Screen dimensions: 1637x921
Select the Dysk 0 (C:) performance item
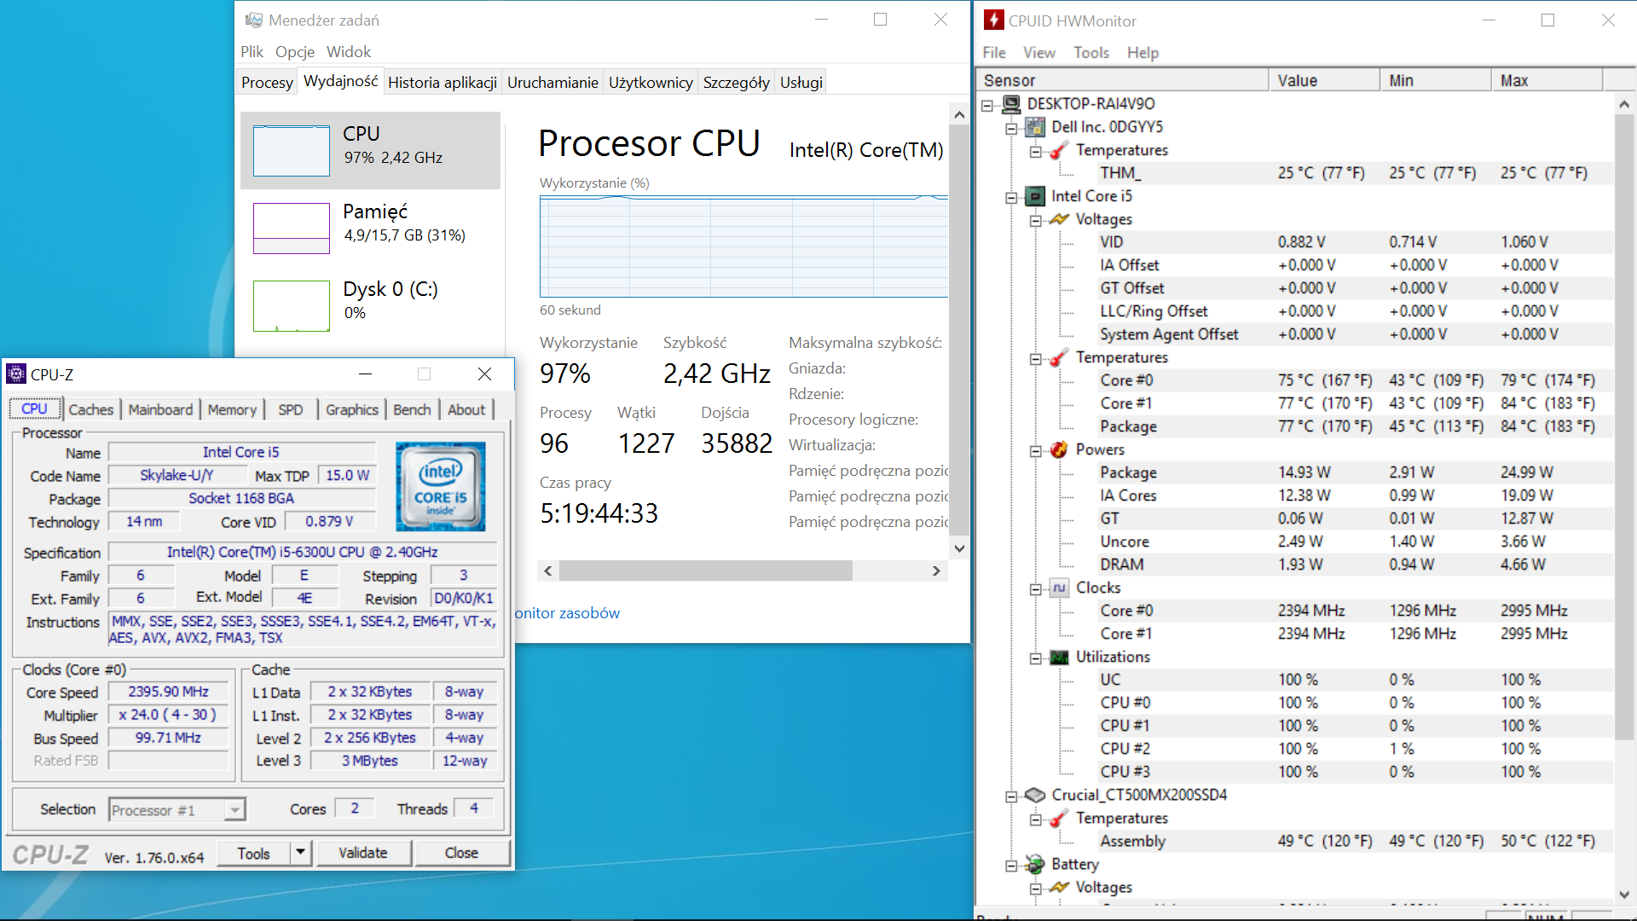pos(370,305)
